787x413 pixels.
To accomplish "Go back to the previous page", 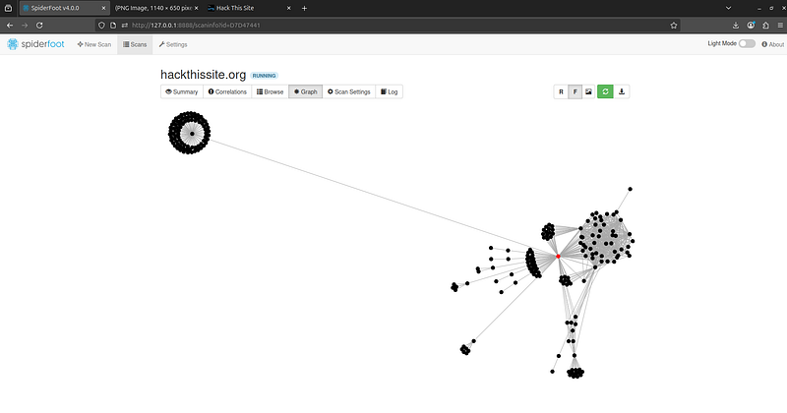I will [x=10, y=26].
